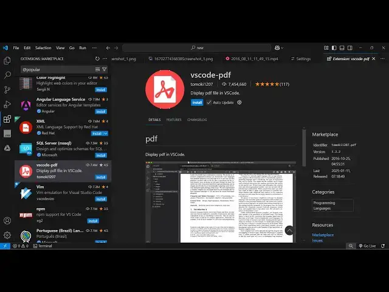The height and width of the screenshot is (292, 389).
Task: Open the Search view in activity bar
Action: (x=7, y=75)
